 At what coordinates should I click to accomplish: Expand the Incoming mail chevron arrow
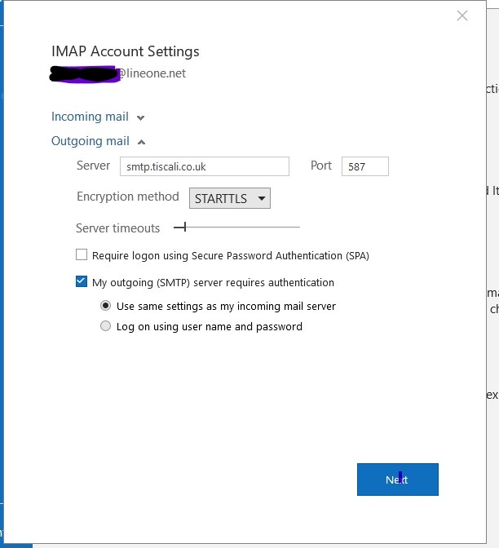[x=141, y=117]
